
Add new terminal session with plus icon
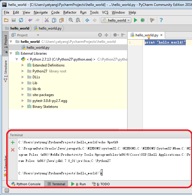tap(13, 142)
